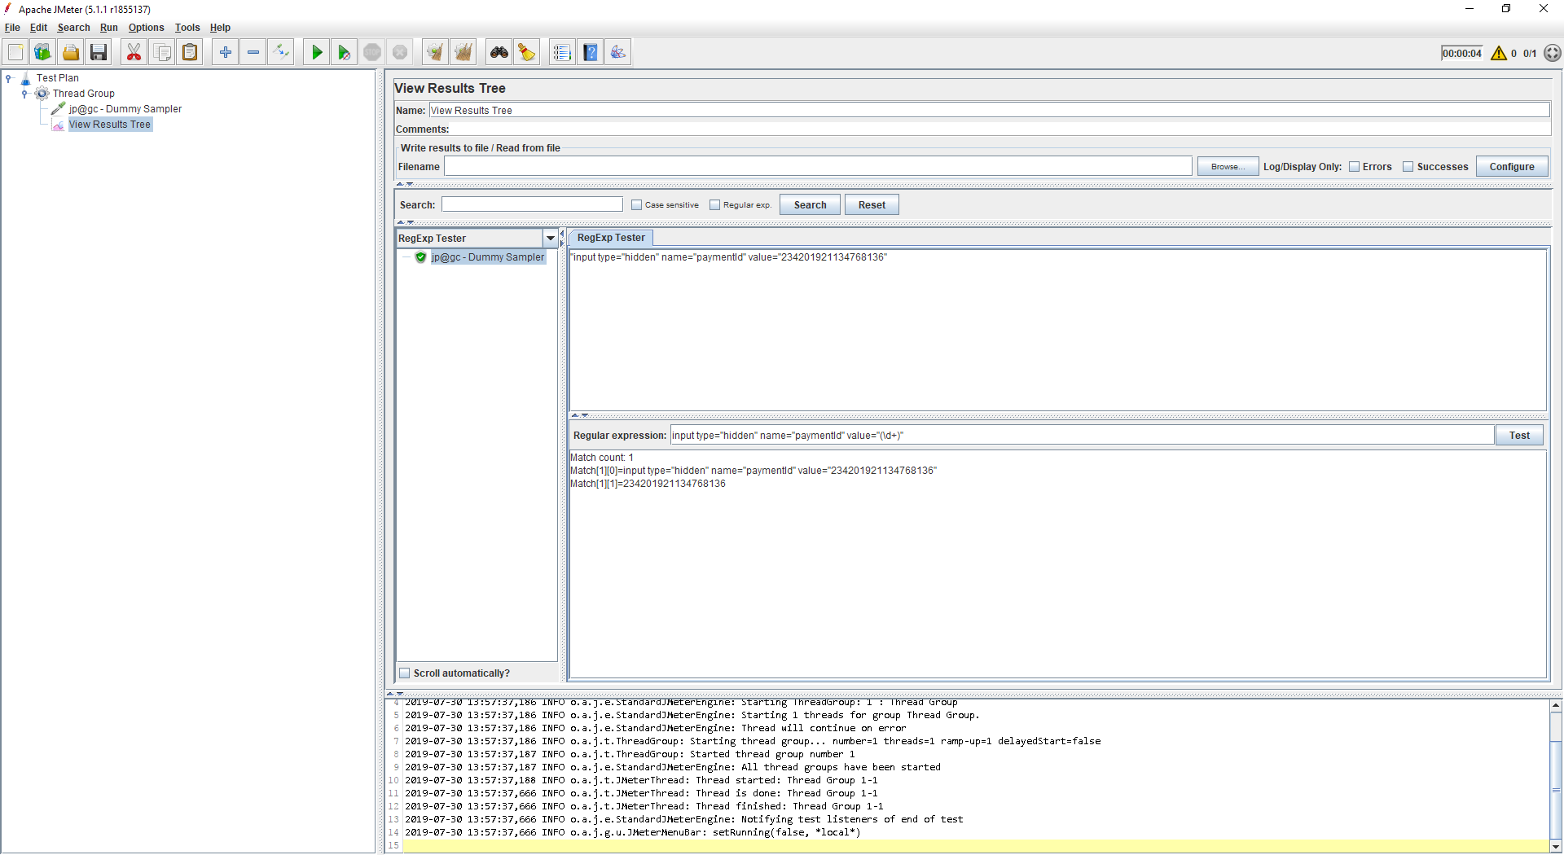Click the Open file folder icon
Screen dimensions: 1564x855
[x=71, y=53]
